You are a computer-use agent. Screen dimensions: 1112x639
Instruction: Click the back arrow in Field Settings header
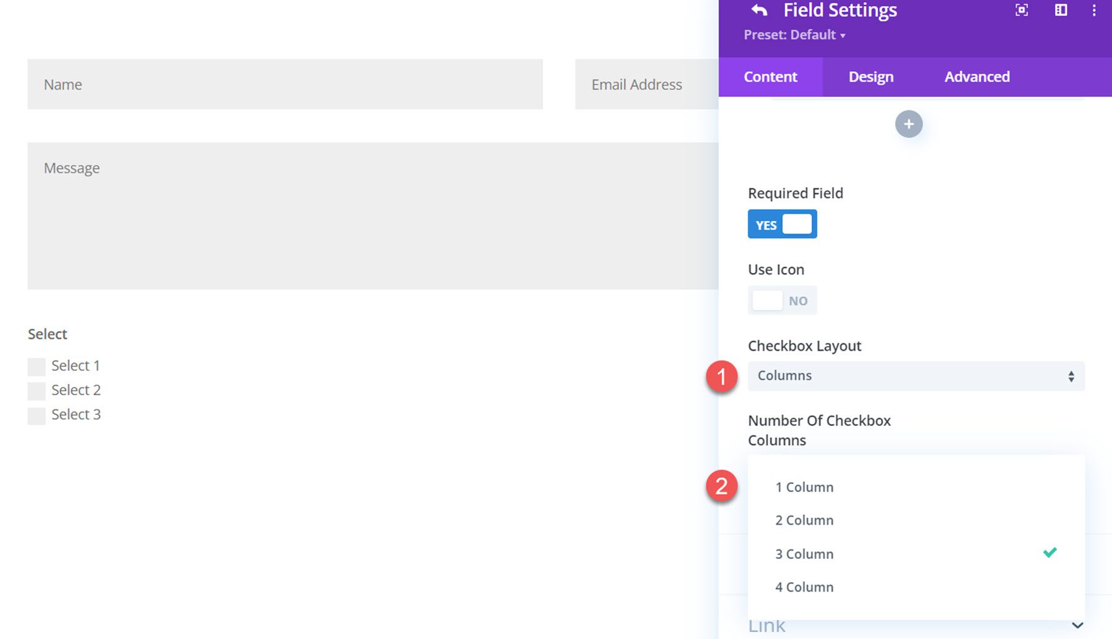point(759,10)
